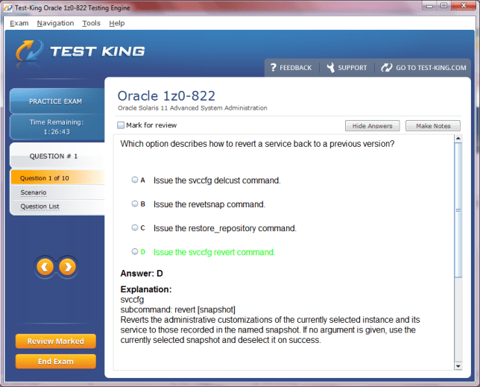The height and width of the screenshot is (387, 480).
Task: Click the Test King logo arrow icon
Action: (x=29, y=51)
